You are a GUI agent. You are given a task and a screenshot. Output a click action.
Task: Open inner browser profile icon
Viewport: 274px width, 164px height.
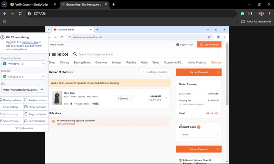point(218,37)
